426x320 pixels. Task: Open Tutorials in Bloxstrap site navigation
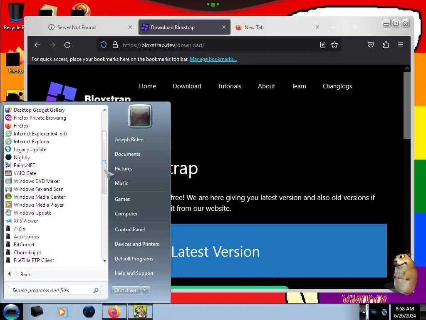230,86
